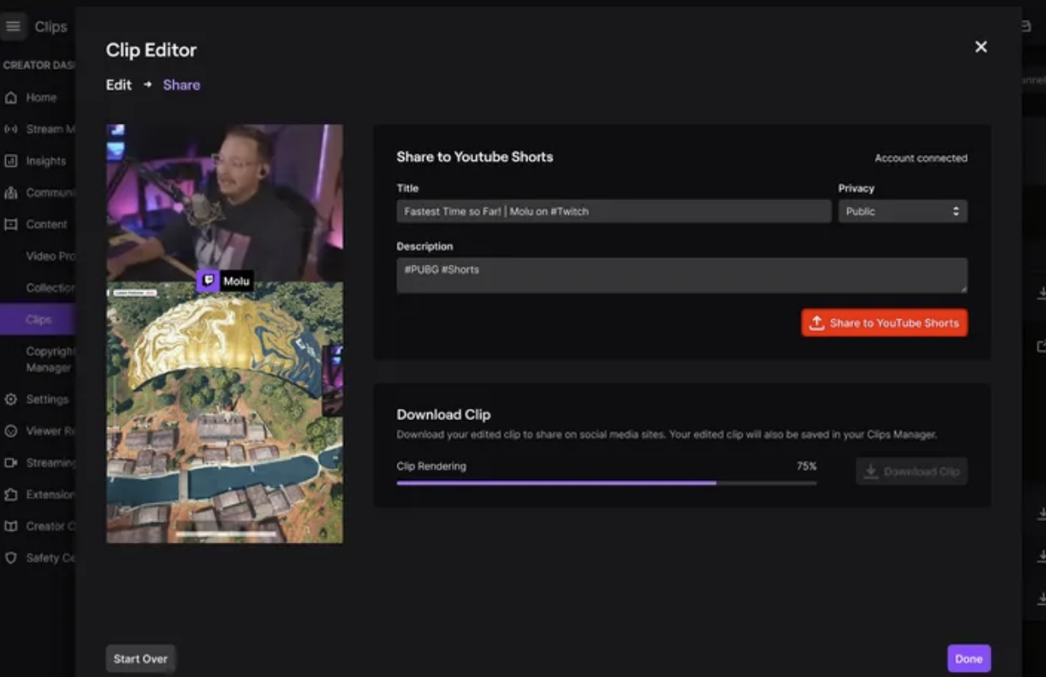1046x677 pixels.
Task: Edit the Title input field
Action: point(613,210)
